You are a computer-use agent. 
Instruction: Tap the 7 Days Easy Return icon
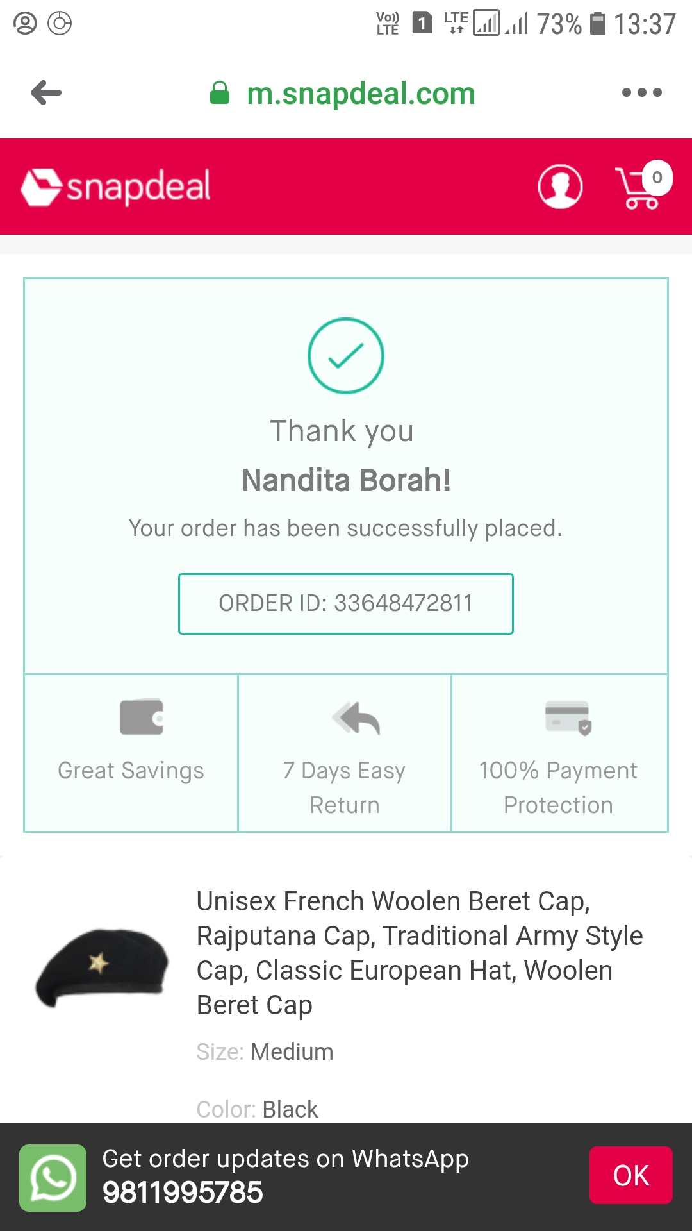356,718
